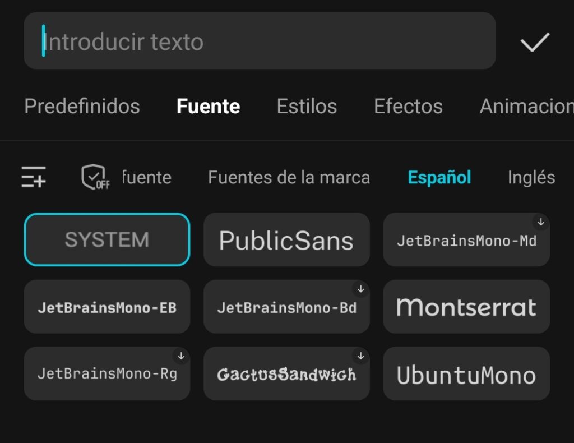The width and height of the screenshot is (574, 443).
Task: Tap the Introducir texto input field
Action: pyautogui.click(x=259, y=41)
